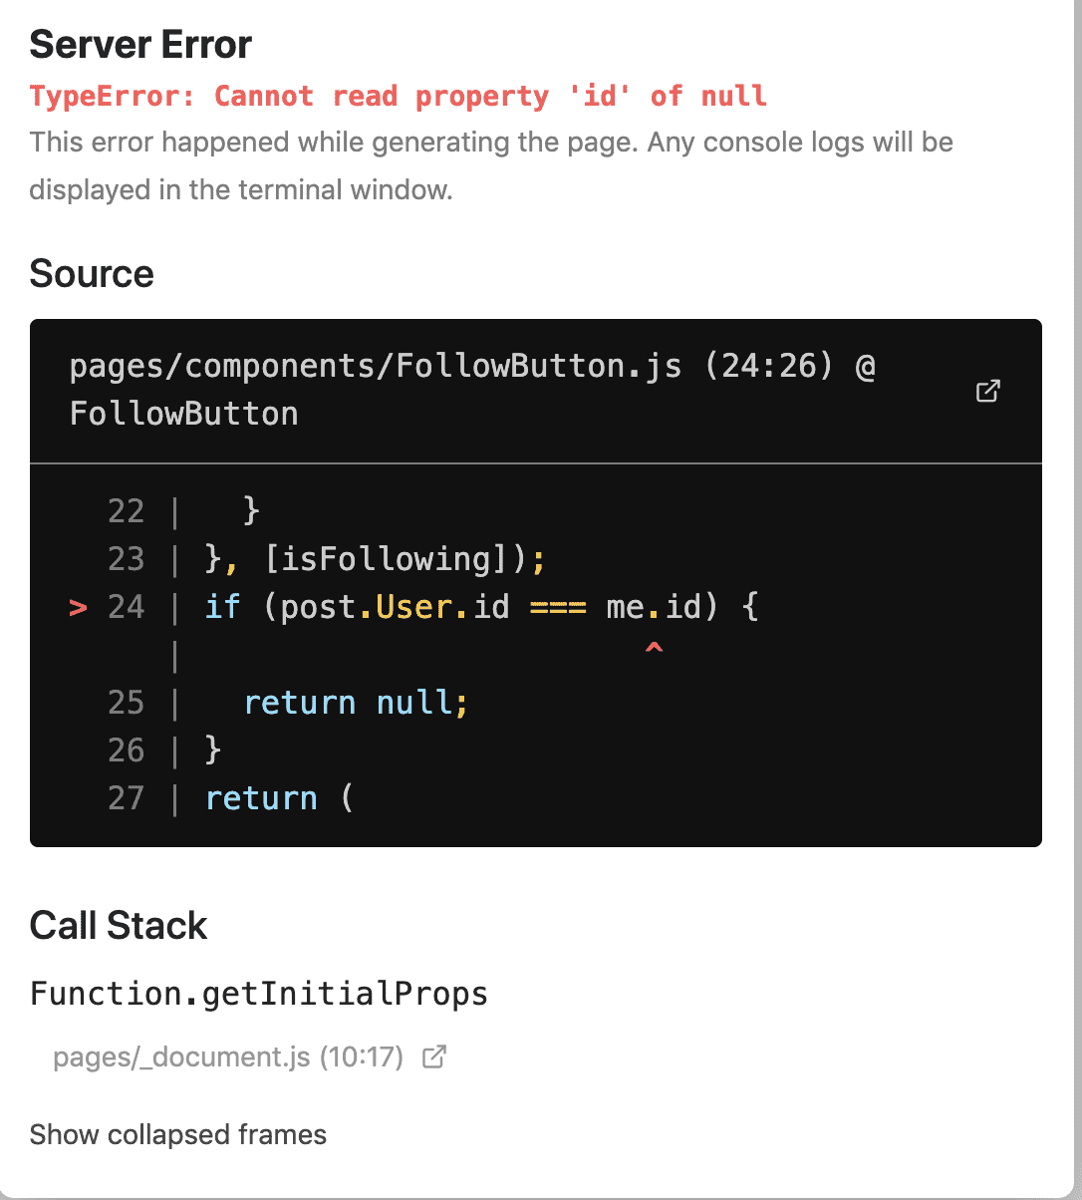Click the me.id expression on line 24
Screen dimensions: 1082x1200
point(654,607)
